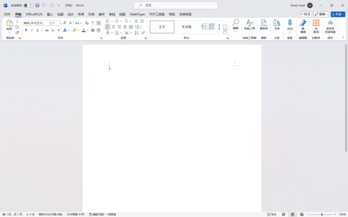Viewport: 348px width, 217px height.
Task: Start Dictate microphone button
Action: (x=290, y=26)
